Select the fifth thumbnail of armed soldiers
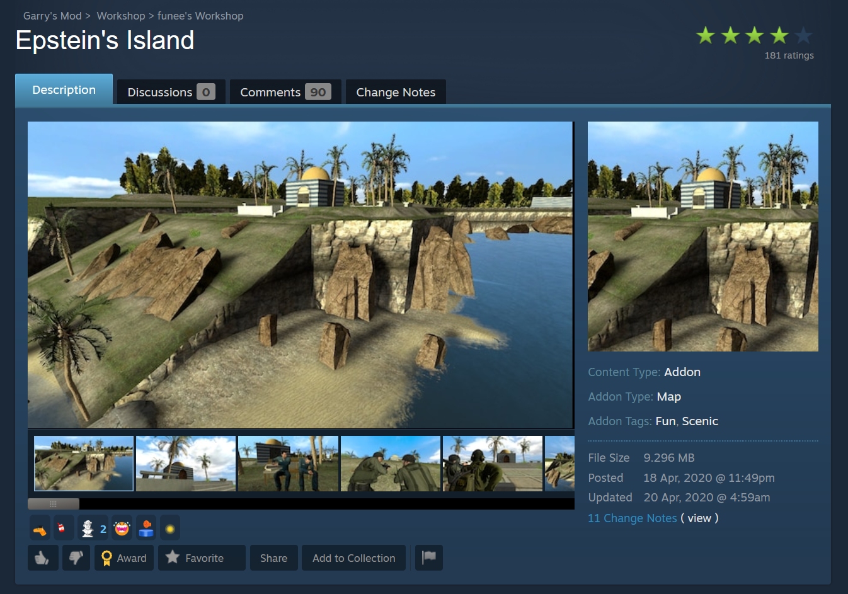Image resolution: width=848 pixels, height=594 pixels. pos(493,464)
